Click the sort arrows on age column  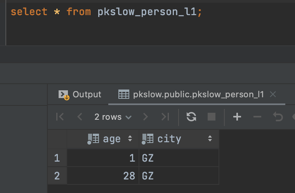pos(130,139)
